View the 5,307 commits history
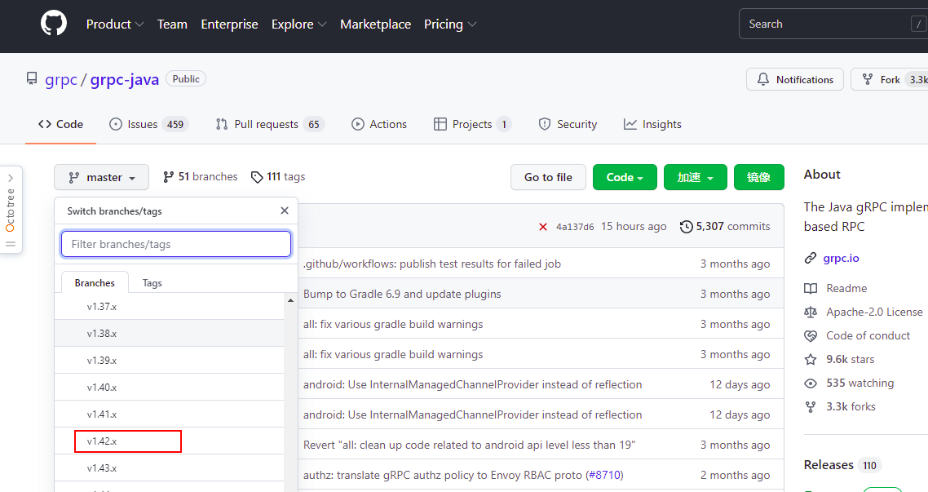928x492 pixels. (725, 226)
